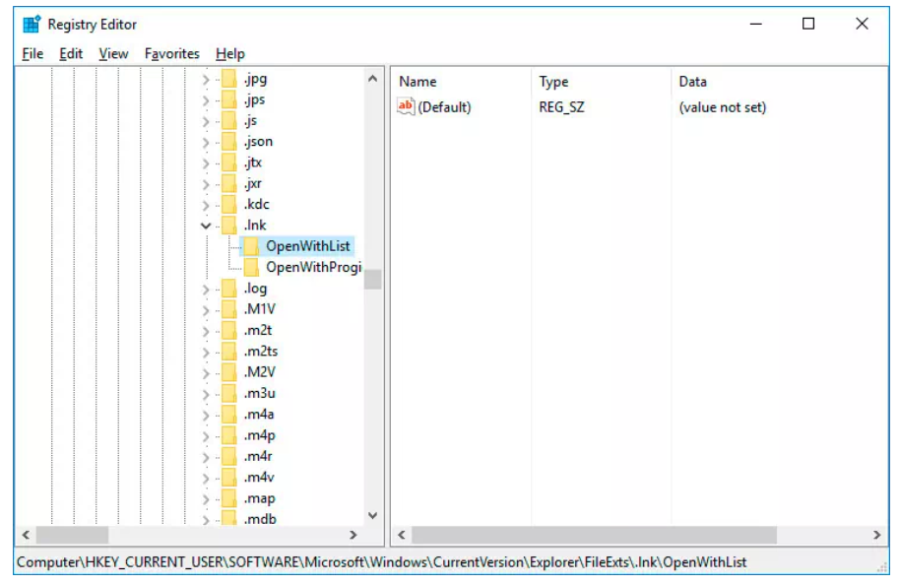The width and height of the screenshot is (900, 585).
Task: Click the .kdc folder icon
Action: (x=229, y=204)
